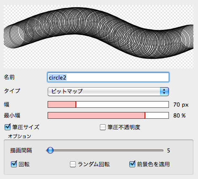
Task: Click the blue stepper arrows on タイプ dropdown
Action: [x=164, y=91]
